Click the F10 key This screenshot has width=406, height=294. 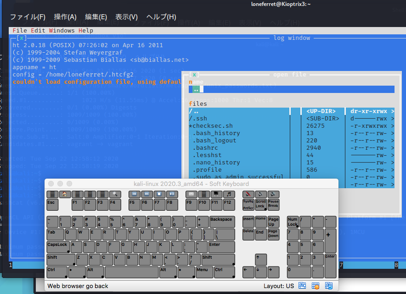(204, 204)
